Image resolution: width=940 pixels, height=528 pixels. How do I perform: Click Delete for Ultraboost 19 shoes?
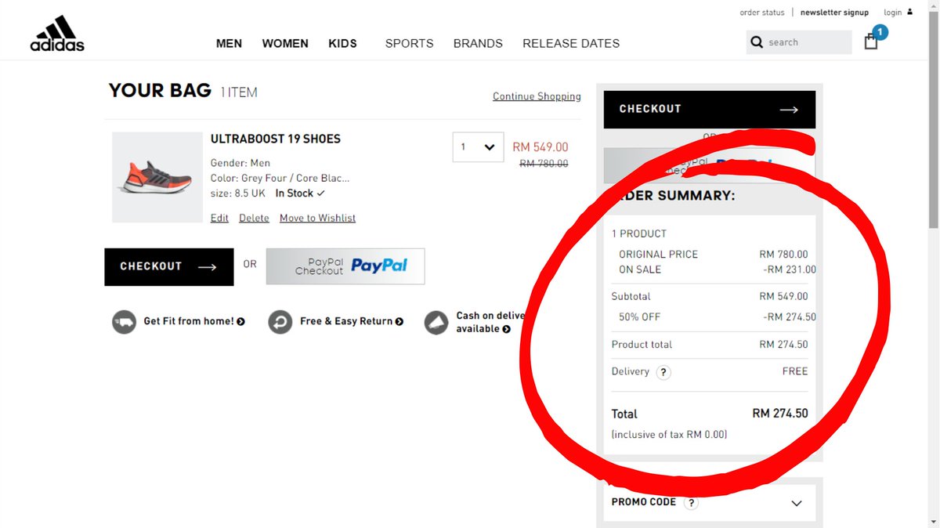[x=254, y=218]
